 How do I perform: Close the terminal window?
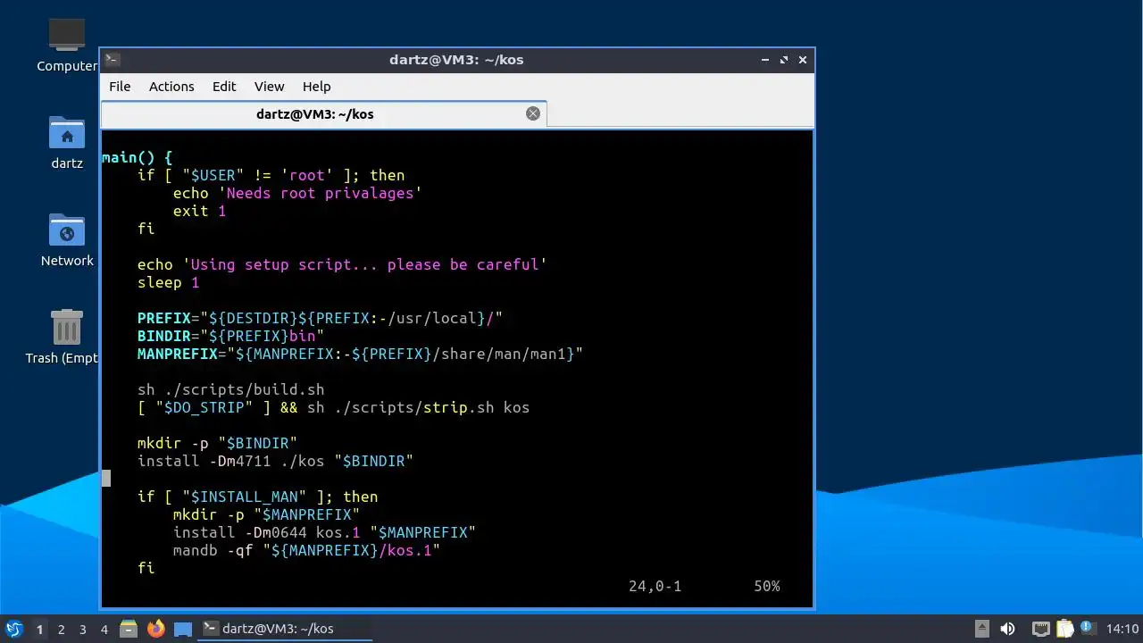click(x=803, y=60)
